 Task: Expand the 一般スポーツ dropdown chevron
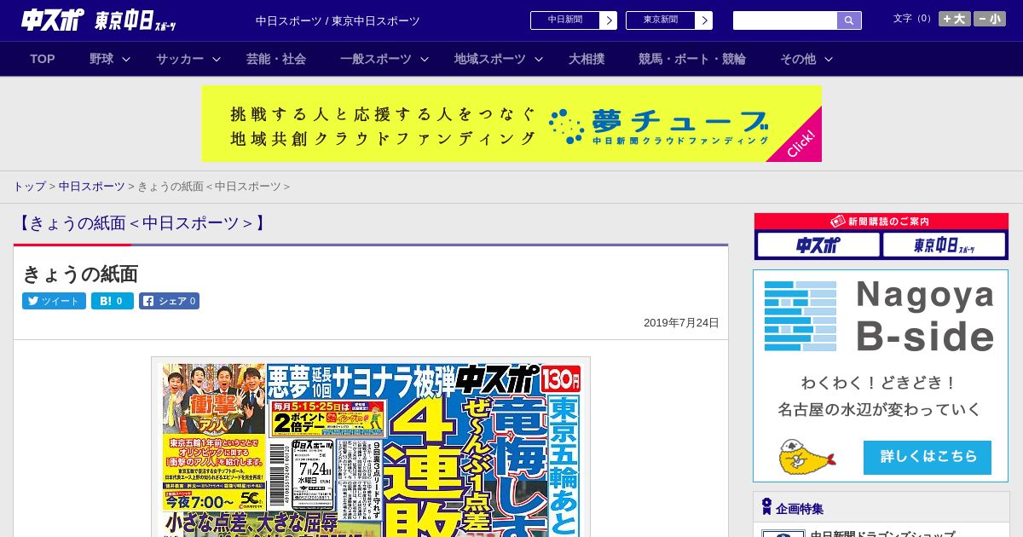(x=425, y=59)
